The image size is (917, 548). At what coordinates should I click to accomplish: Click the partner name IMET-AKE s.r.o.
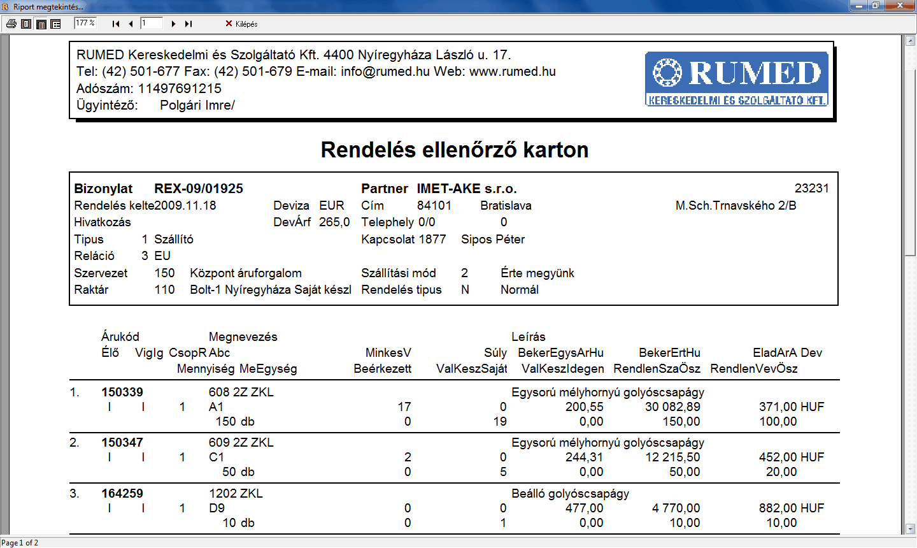(x=467, y=189)
